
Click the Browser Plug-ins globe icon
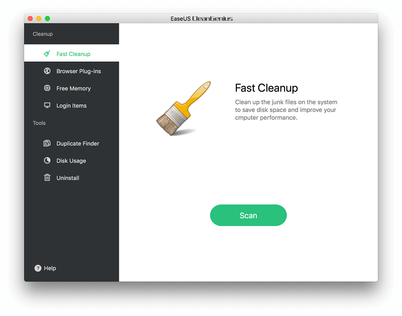[x=47, y=71]
